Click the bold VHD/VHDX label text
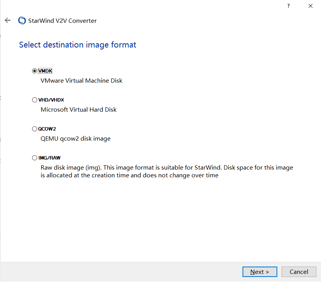Screen dimensions: 321x282 coord(51,100)
